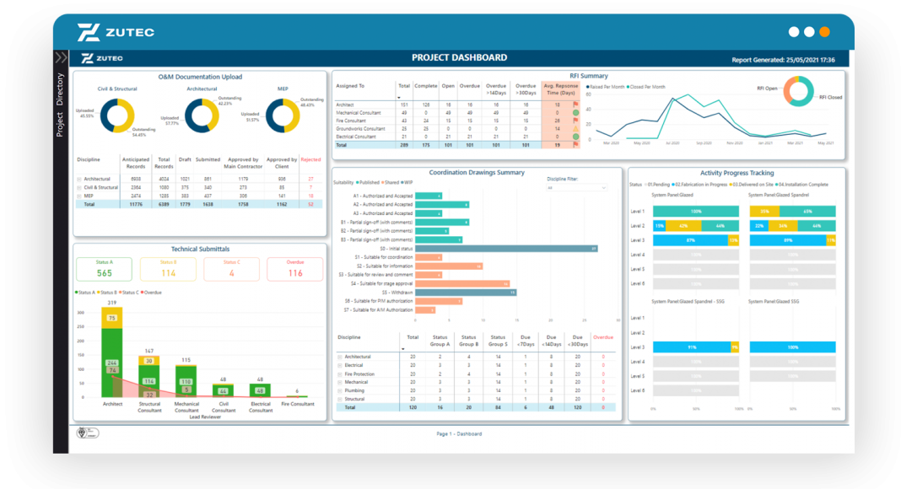
Task: Expand the Project Directory sidebar chevron
Action: coord(61,58)
